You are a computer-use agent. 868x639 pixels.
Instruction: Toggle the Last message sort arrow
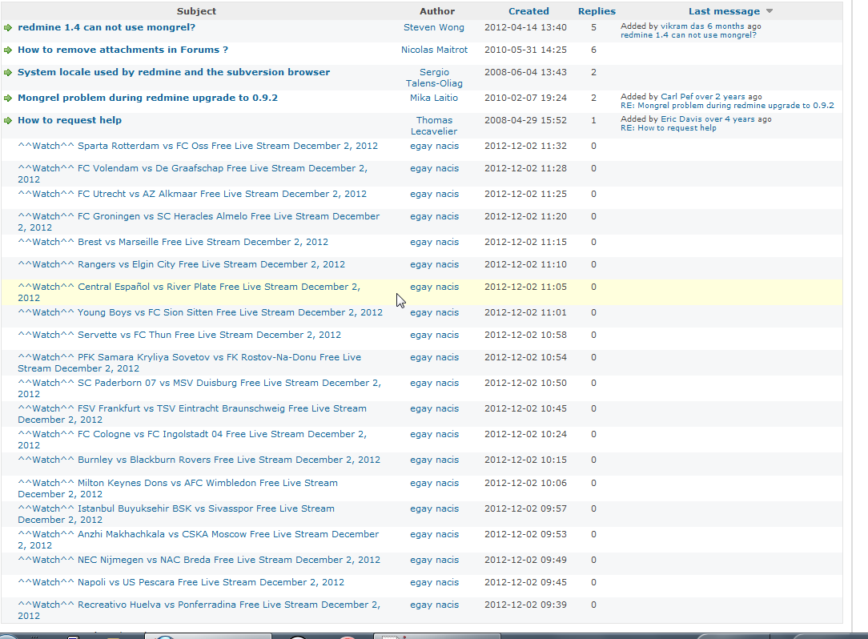[769, 11]
